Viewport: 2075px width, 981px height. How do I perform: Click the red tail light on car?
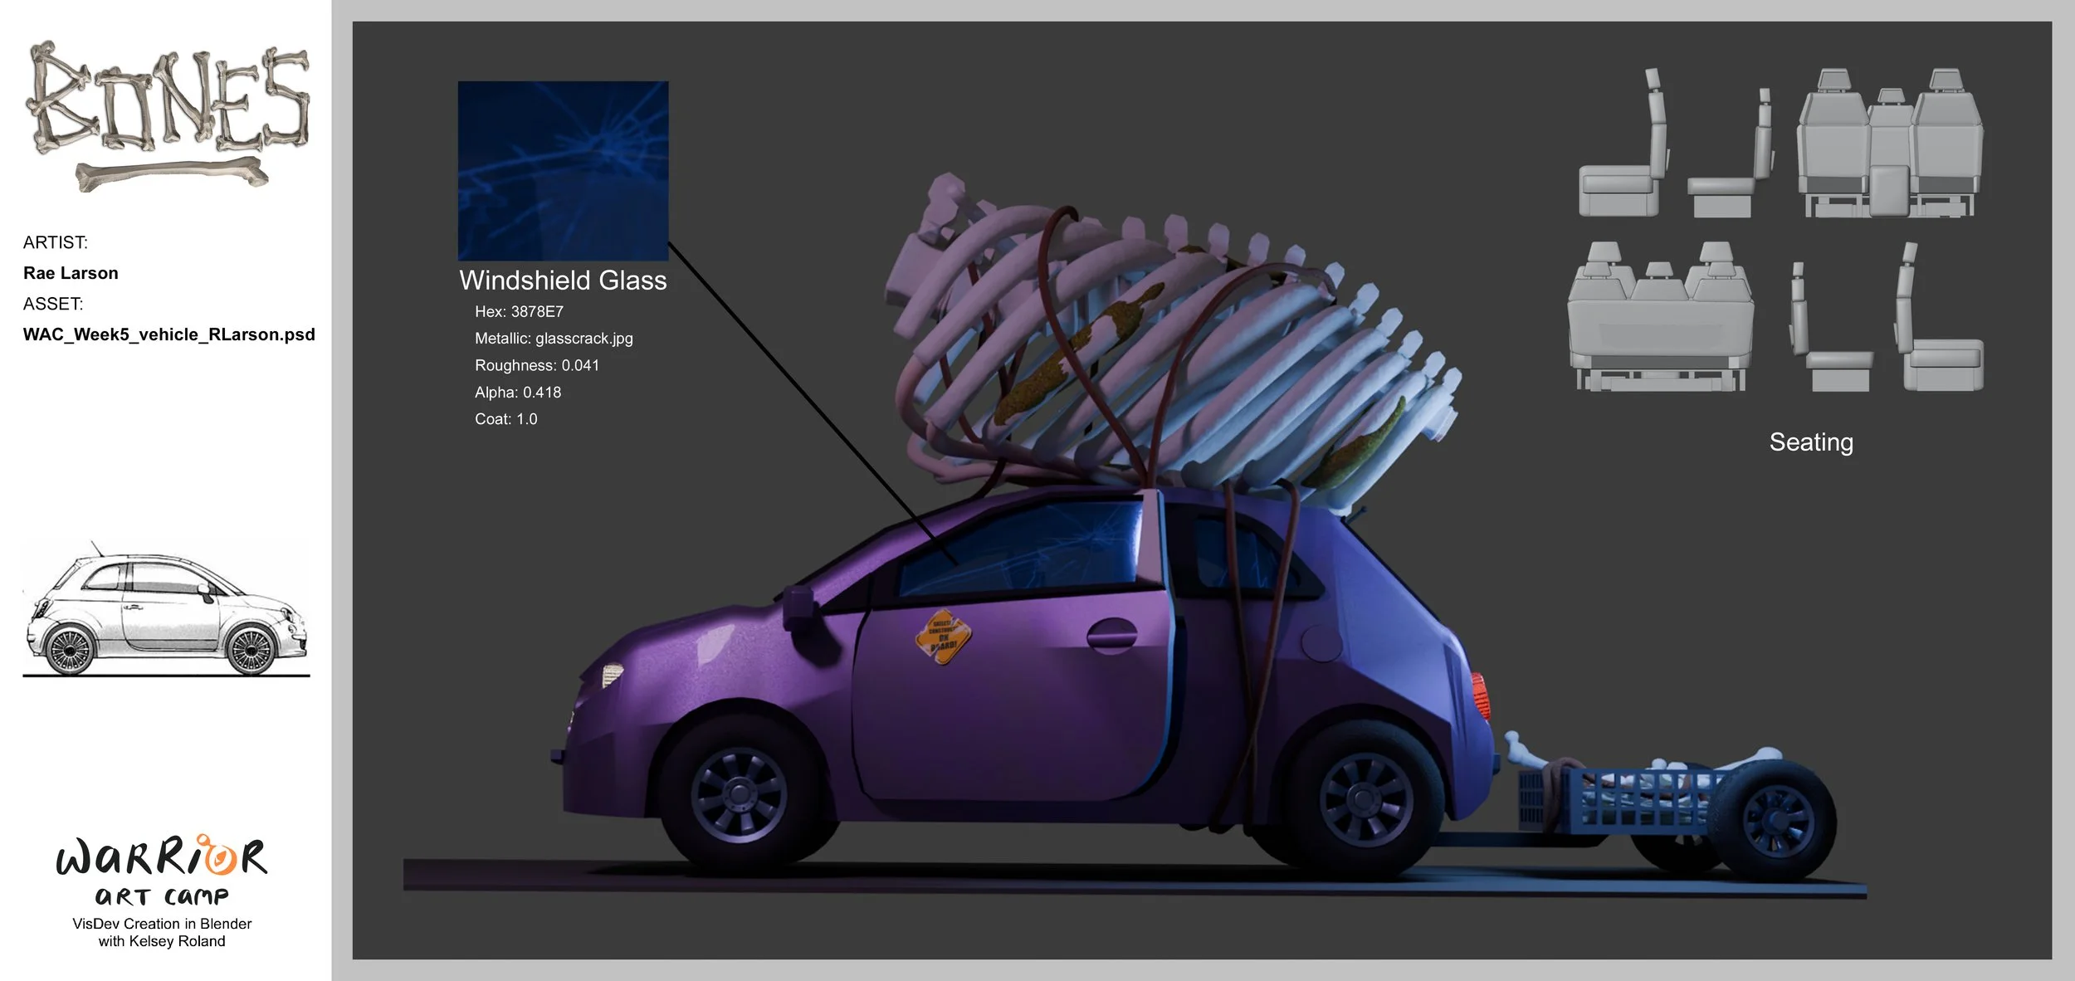[1481, 695]
